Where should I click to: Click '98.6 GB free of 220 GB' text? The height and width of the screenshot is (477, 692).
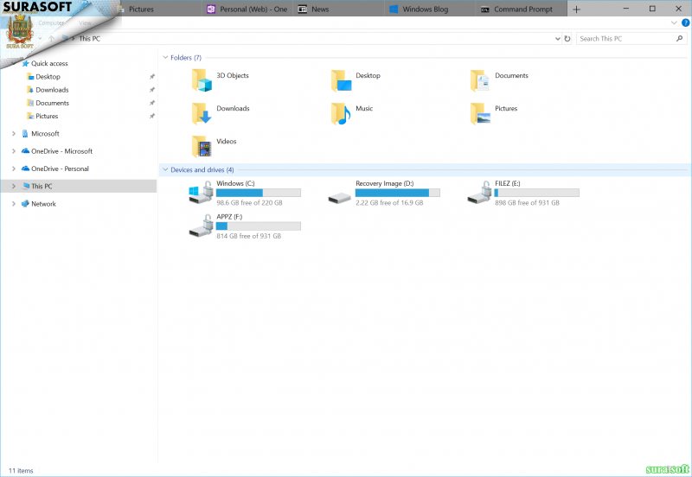pos(249,203)
